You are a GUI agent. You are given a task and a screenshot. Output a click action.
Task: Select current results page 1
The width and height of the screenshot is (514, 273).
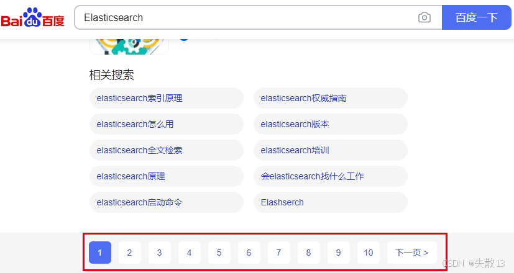coord(100,253)
